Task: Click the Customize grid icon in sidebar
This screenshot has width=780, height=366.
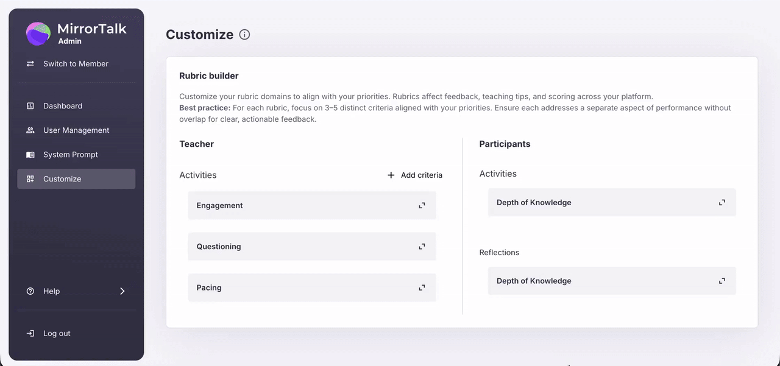Action: 30,178
